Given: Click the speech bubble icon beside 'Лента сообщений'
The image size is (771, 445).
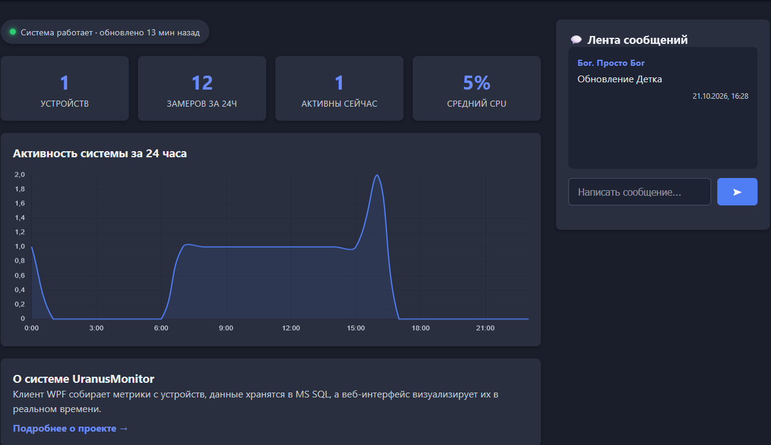Looking at the screenshot, I should (x=576, y=40).
